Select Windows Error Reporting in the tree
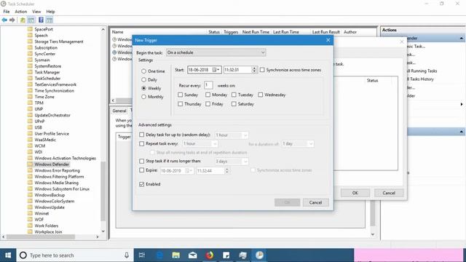Image resolution: width=466 pixels, height=262 pixels. (57, 170)
